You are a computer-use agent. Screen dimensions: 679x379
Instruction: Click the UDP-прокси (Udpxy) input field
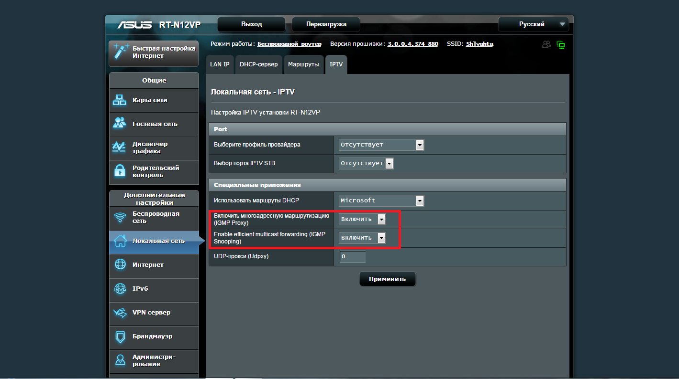[353, 257]
